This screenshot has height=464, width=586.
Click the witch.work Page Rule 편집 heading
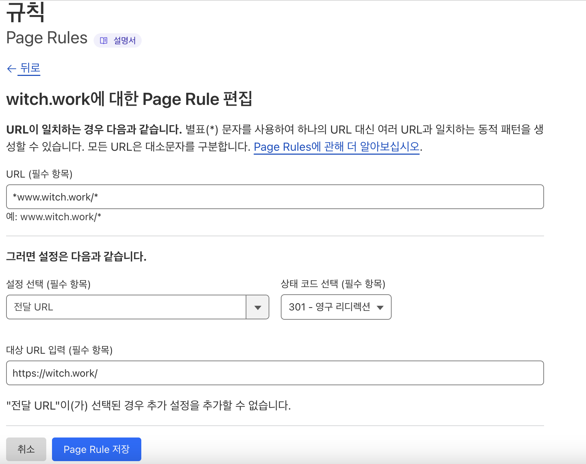coord(130,99)
